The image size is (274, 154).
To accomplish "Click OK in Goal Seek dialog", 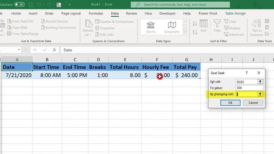I will pos(230,103).
